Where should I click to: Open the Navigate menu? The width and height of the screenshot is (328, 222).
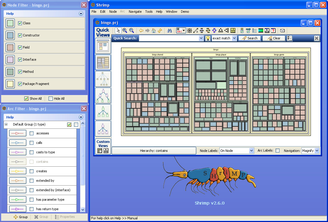pyautogui.click(x=135, y=12)
